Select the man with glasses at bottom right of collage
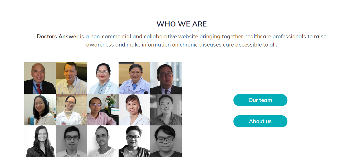This screenshot has height=164, width=351. point(166,141)
